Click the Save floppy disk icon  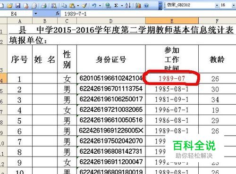(x=18, y=6)
